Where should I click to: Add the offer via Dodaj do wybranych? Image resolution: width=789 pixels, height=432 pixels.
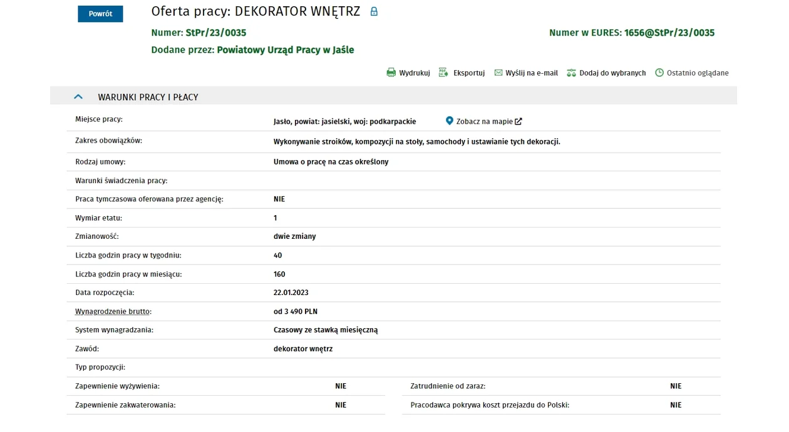612,73
